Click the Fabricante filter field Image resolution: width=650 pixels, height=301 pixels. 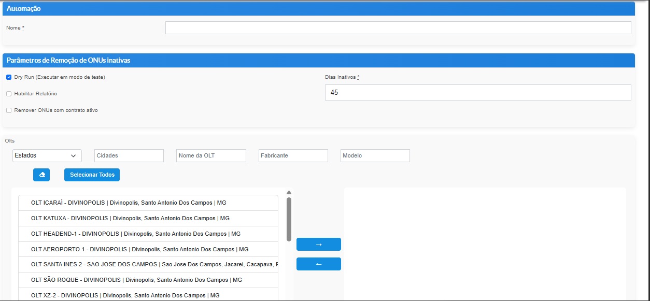pyautogui.click(x=293, y=155)
